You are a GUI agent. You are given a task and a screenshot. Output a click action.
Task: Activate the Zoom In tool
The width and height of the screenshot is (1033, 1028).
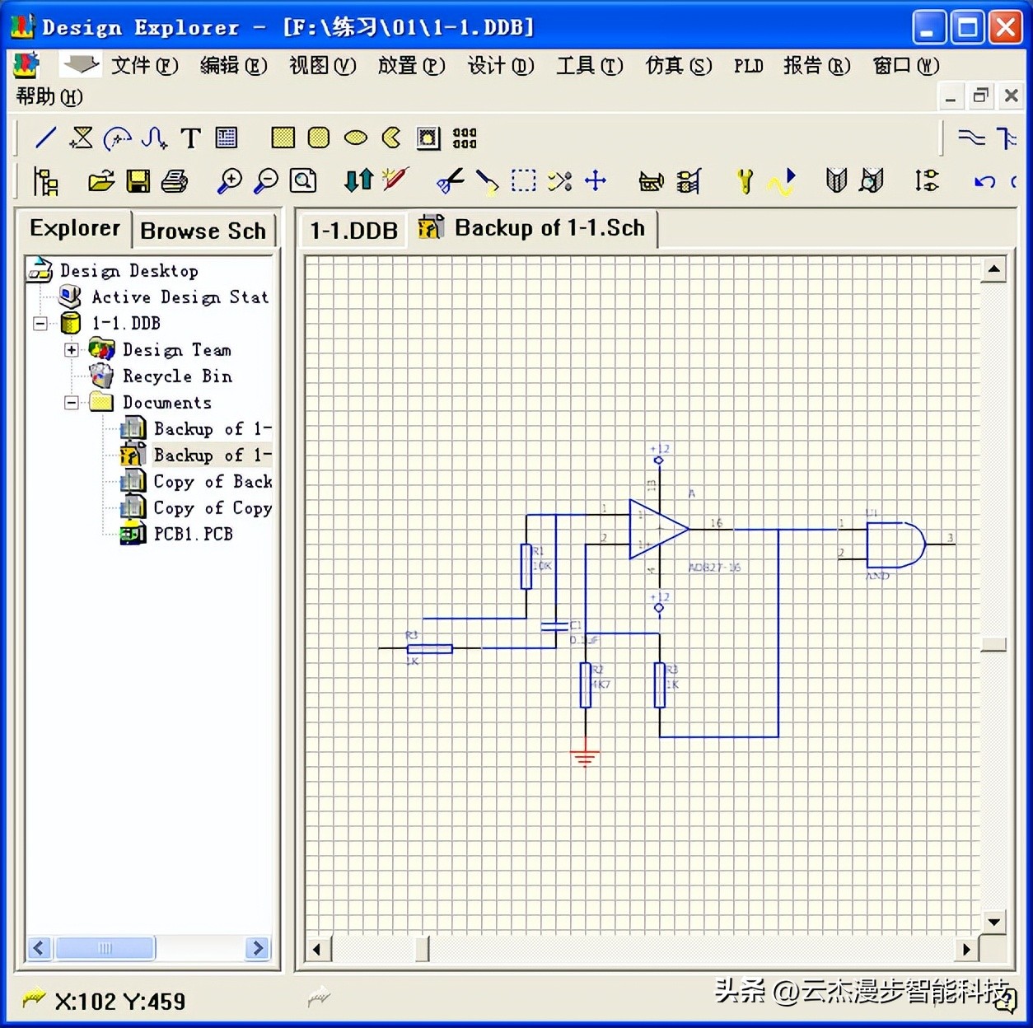coord(231,180)
